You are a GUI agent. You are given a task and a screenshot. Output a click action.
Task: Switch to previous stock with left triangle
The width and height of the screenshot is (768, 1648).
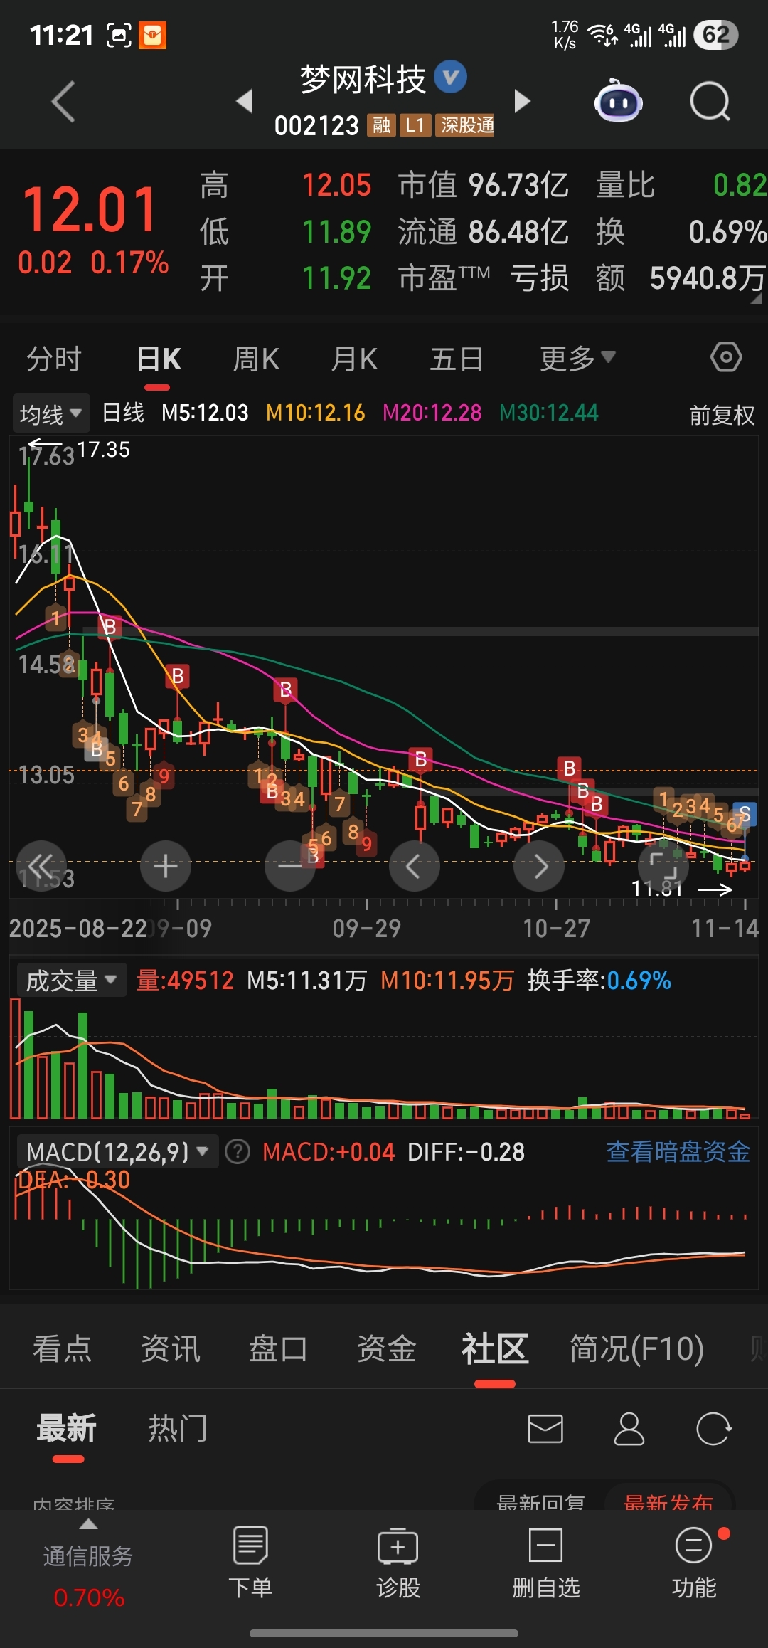tap(245, 101)
